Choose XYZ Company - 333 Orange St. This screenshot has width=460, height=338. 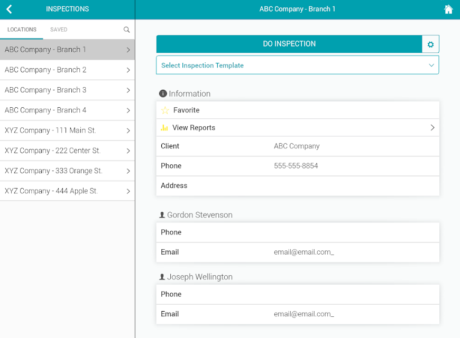68,171
